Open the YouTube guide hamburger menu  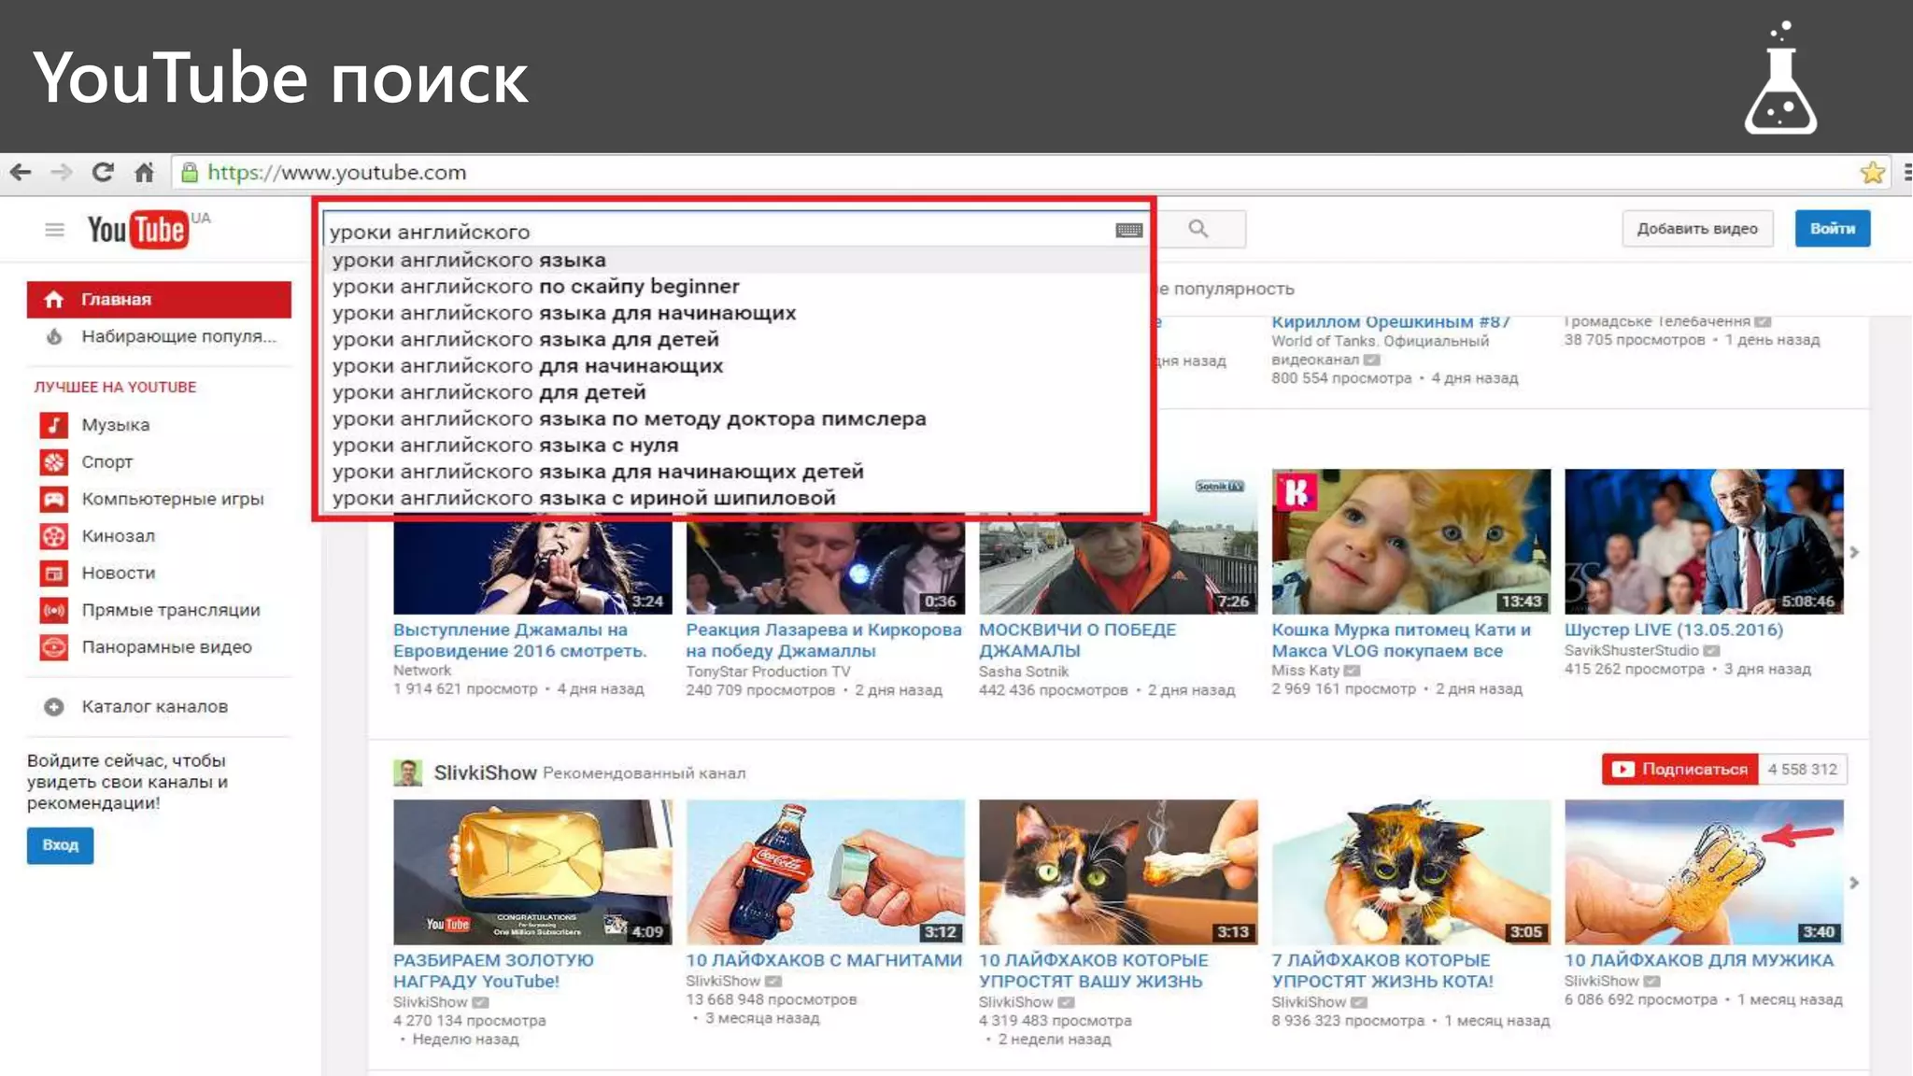[54, 230]
